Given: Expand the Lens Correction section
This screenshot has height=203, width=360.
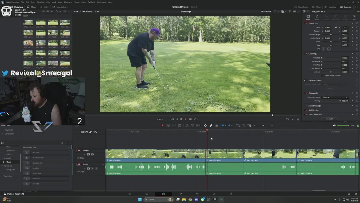Looking at the screenshot, I should pyautogui.click(x=315, y=114).
